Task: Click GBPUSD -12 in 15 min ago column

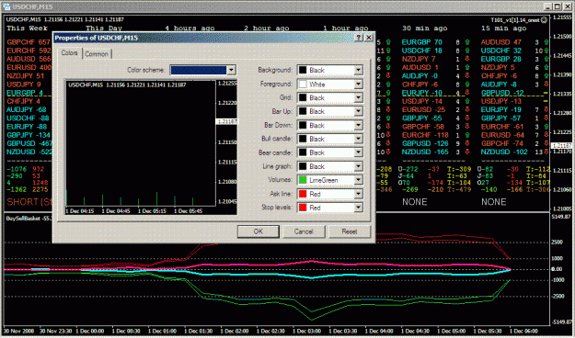Action: coord(502,93)
